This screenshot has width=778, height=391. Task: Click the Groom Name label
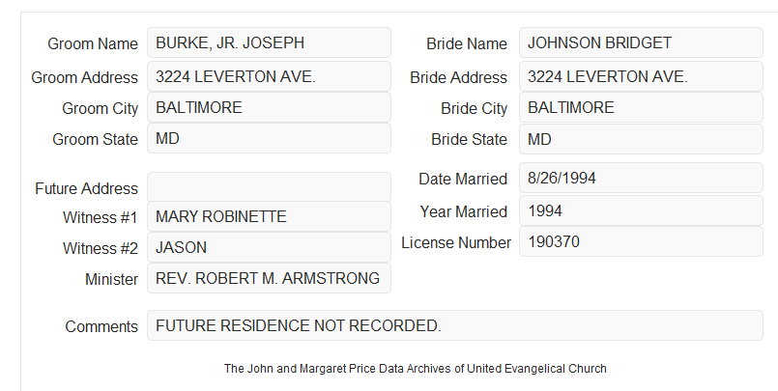93,43
